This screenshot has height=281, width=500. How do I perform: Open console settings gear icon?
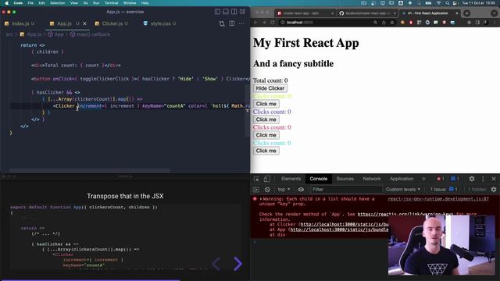point(494,190)
